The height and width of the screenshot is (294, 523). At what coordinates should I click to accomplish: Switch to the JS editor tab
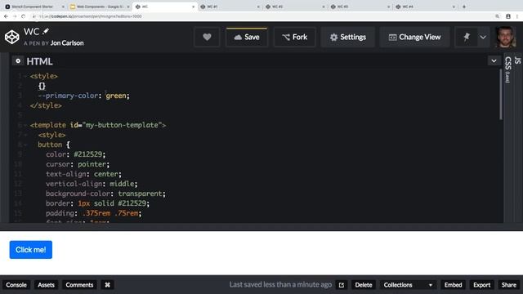pos(517,60)
